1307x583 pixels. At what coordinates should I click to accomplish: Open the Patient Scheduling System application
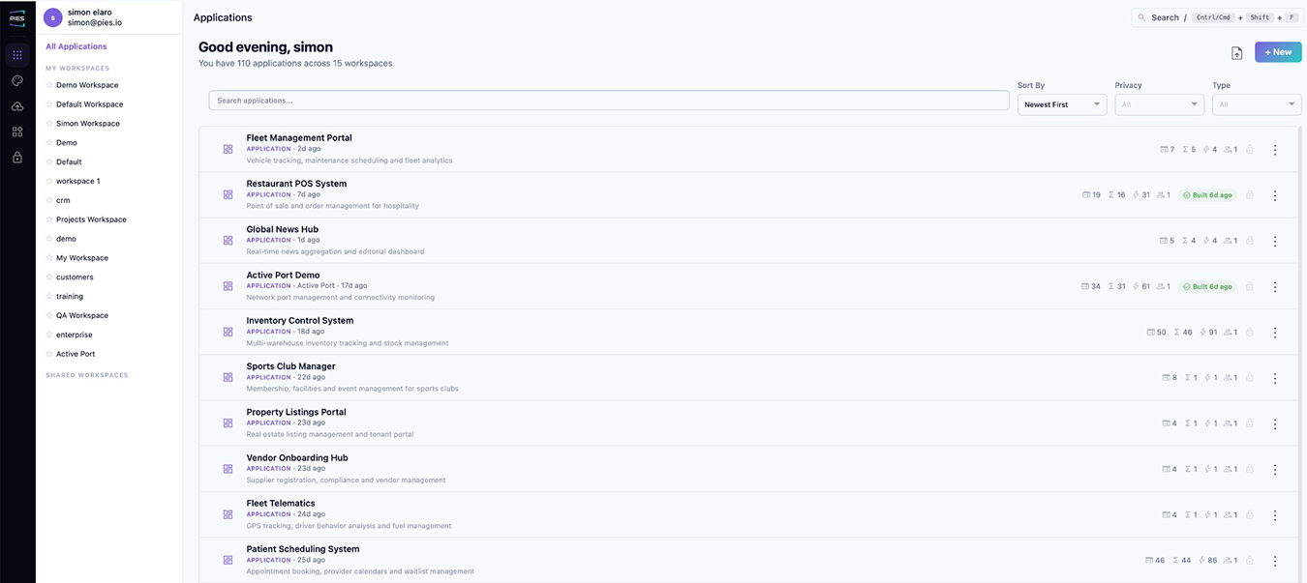[303, 549]
